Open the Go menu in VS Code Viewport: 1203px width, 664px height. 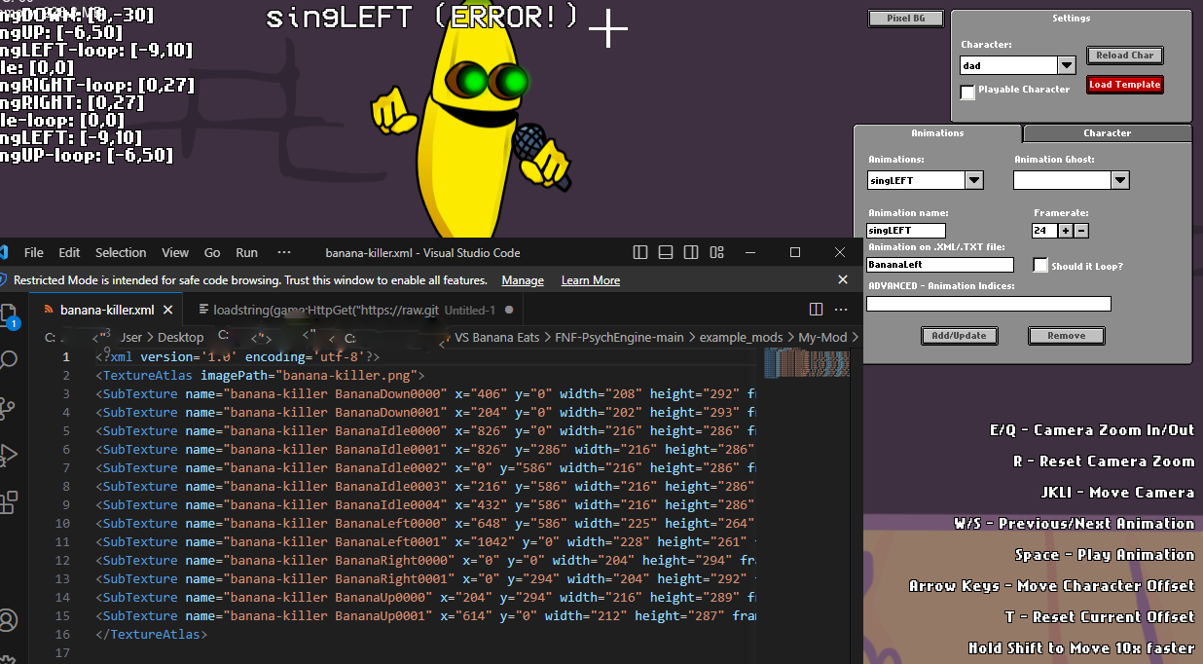[211, 252]
